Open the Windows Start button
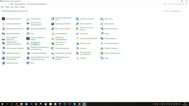The width and height of the screenshot is (189, 106). 2,104
